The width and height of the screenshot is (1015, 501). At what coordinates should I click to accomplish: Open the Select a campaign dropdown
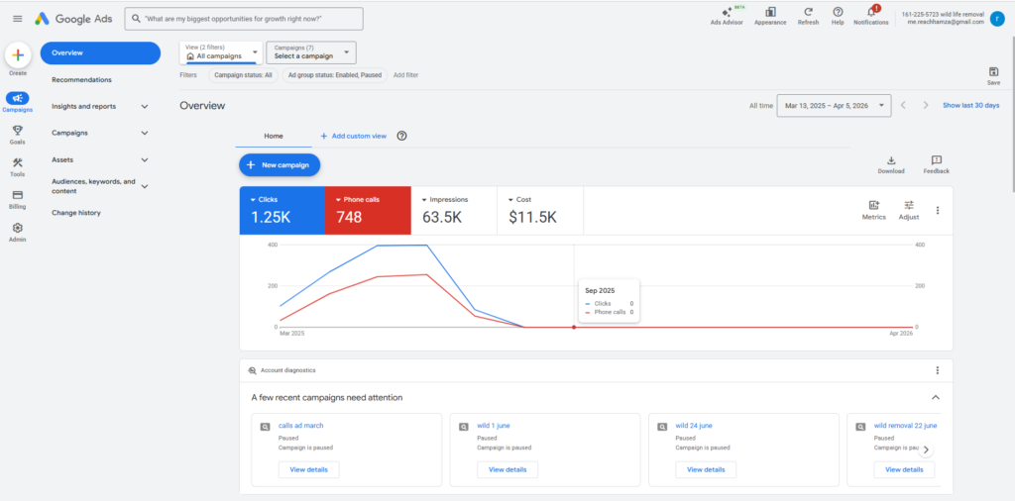[x=311, y=52]
